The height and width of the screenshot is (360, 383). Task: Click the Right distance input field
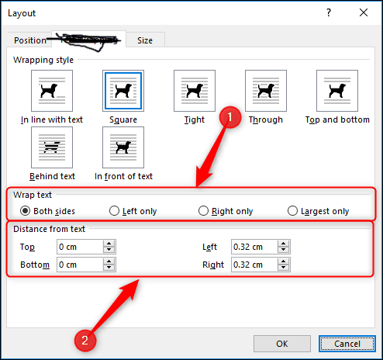(x=254, y=265)
